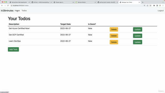
Task: Open the Home navigation link
Action: click(17, 11)
